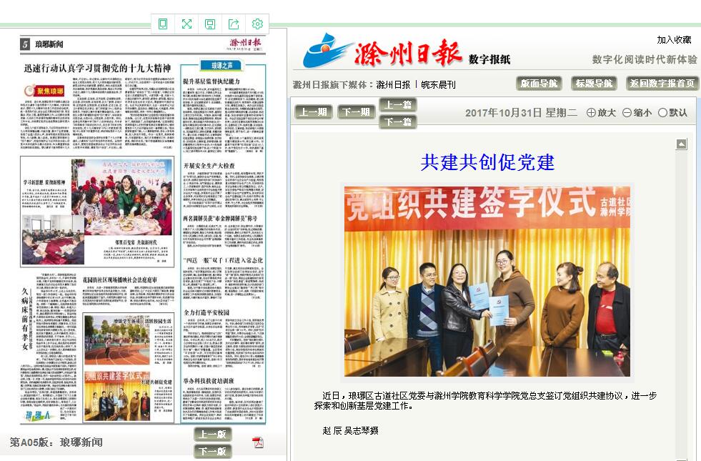The height and width of the screenshot is (461, 701).
Task: Select 皖东晨刊 media link
Action: [x=438, y=84]
